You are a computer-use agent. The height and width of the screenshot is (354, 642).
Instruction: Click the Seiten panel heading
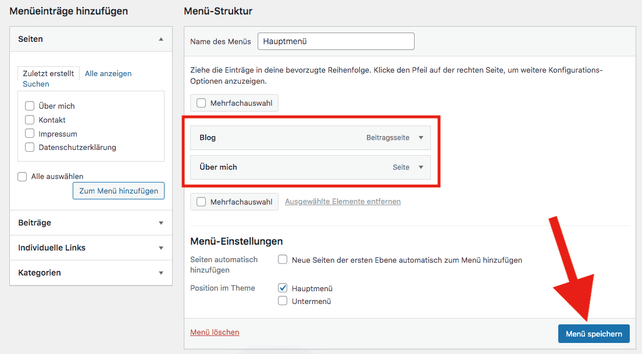point(30,40)
